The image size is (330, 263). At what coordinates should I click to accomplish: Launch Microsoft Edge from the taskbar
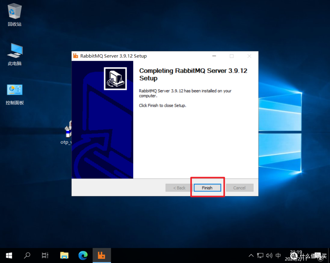click(83, 255)
